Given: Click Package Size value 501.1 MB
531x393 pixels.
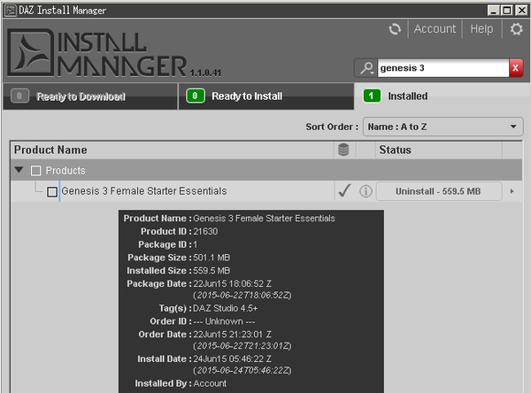Looking at the screenshot, I should 212,258.
